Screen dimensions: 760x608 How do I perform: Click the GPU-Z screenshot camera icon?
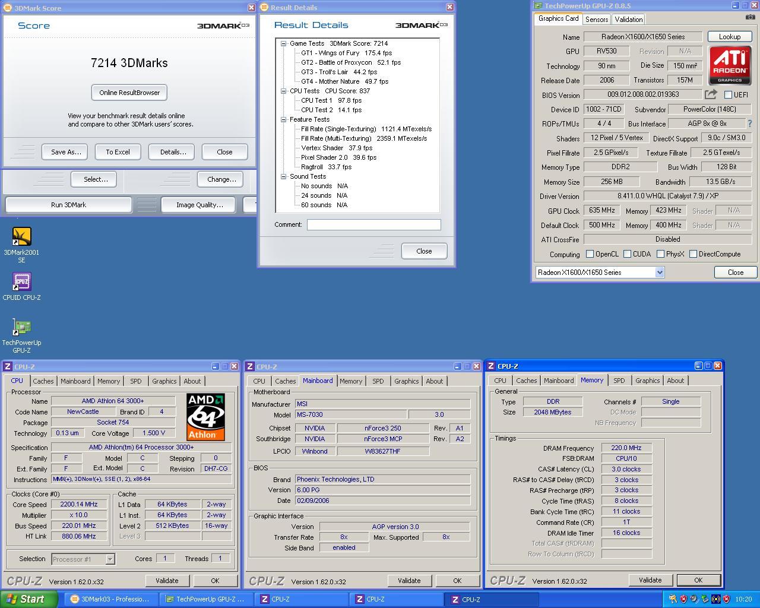[750, 17]
